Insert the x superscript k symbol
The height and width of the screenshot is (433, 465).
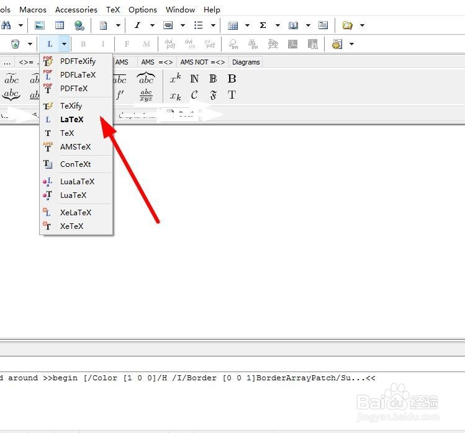pyautogui.click(x=175, y=79)
